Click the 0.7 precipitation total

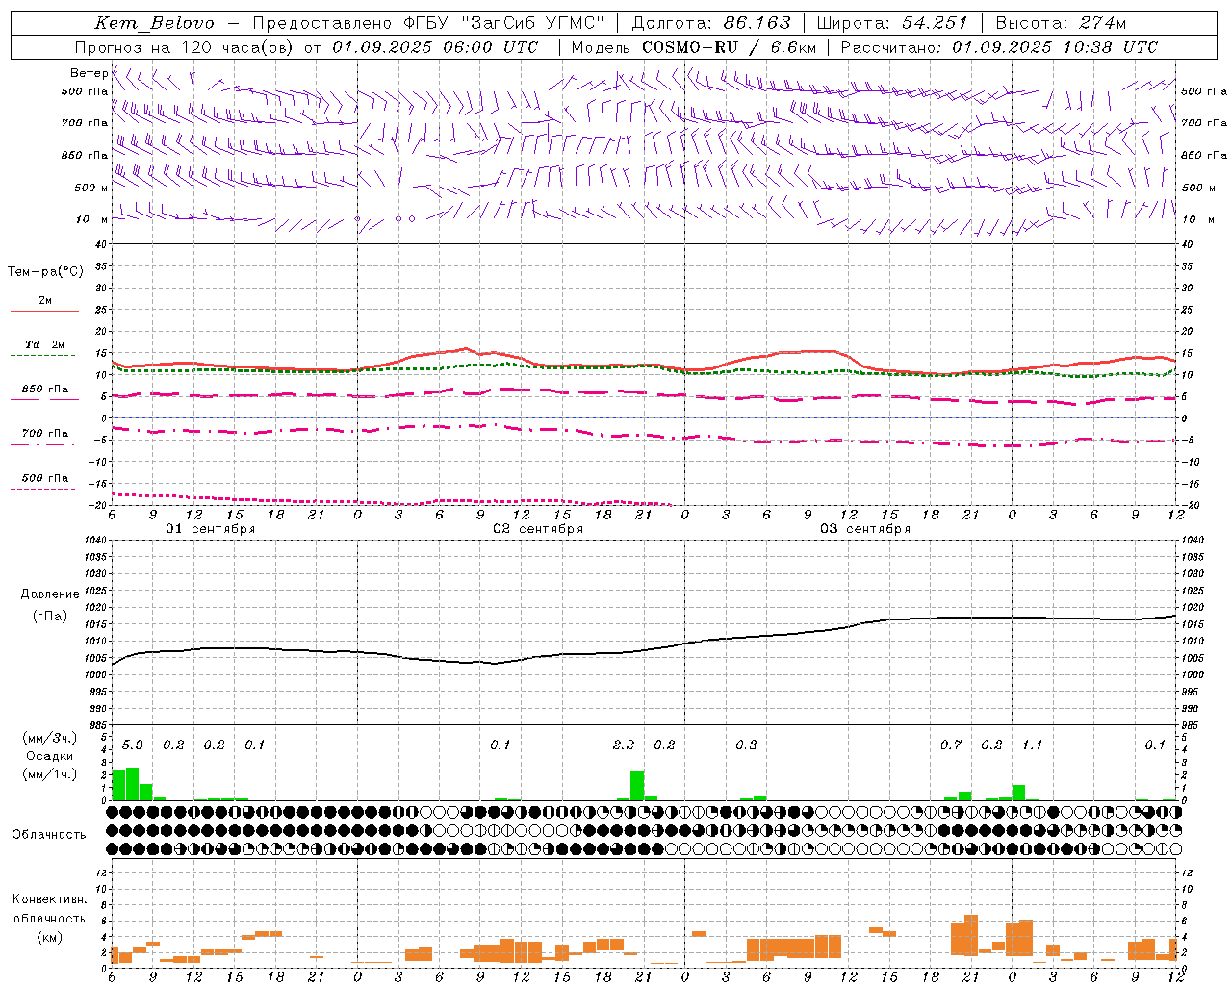click(x=951, y=745)
